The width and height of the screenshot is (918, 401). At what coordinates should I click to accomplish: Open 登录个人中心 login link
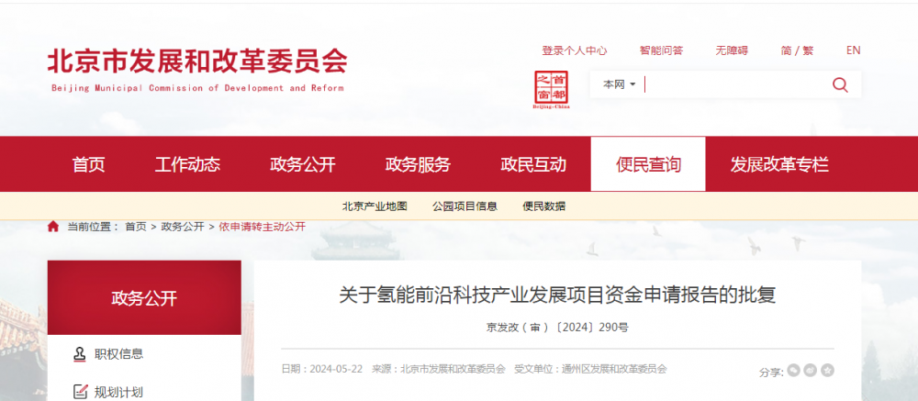[575, 50]
